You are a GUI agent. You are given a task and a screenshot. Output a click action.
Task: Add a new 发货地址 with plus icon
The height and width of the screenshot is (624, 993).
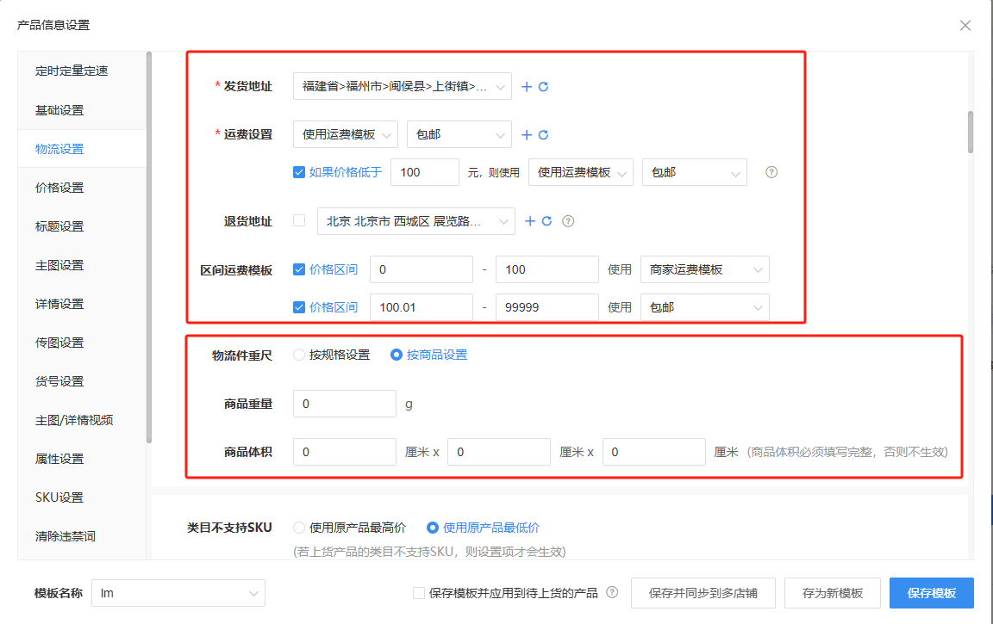click(527, 87)
